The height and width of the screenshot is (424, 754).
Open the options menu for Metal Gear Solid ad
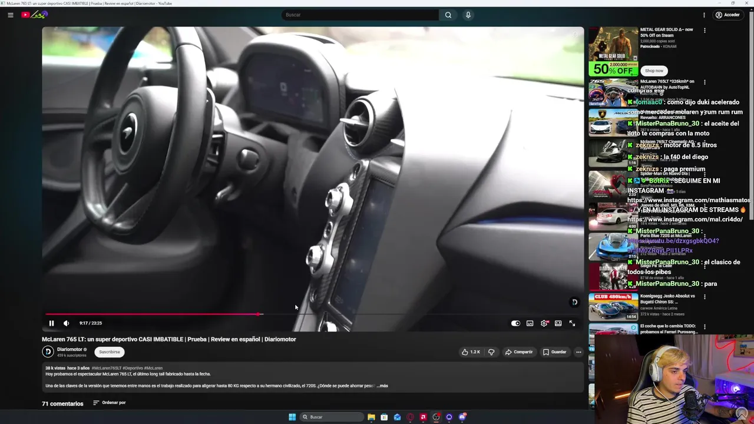[x=705, y=30]
